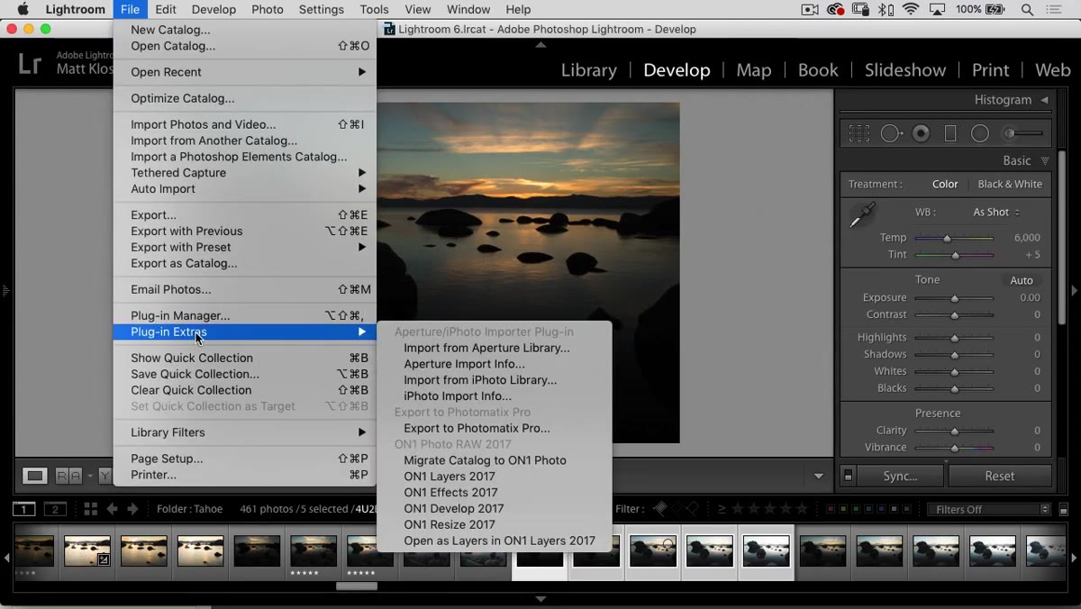This screenshot has width=1081, height=609.
Task: Go back with filmstrip left arrow
Action: click(112, 509)
